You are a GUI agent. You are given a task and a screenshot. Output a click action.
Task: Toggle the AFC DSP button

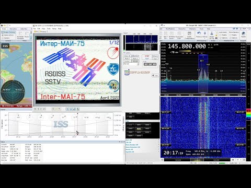point(146,64)
